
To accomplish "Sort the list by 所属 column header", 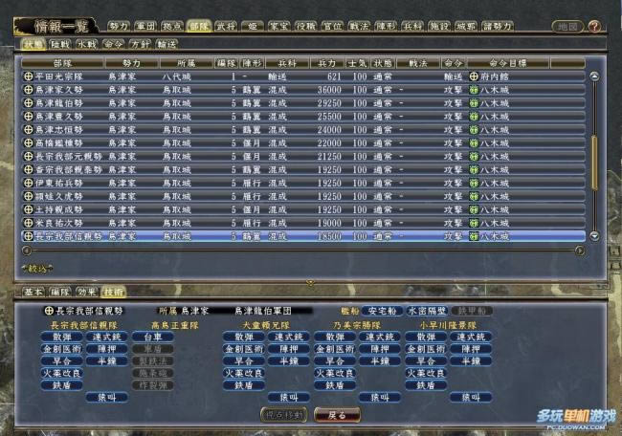I will pos(186,63).
